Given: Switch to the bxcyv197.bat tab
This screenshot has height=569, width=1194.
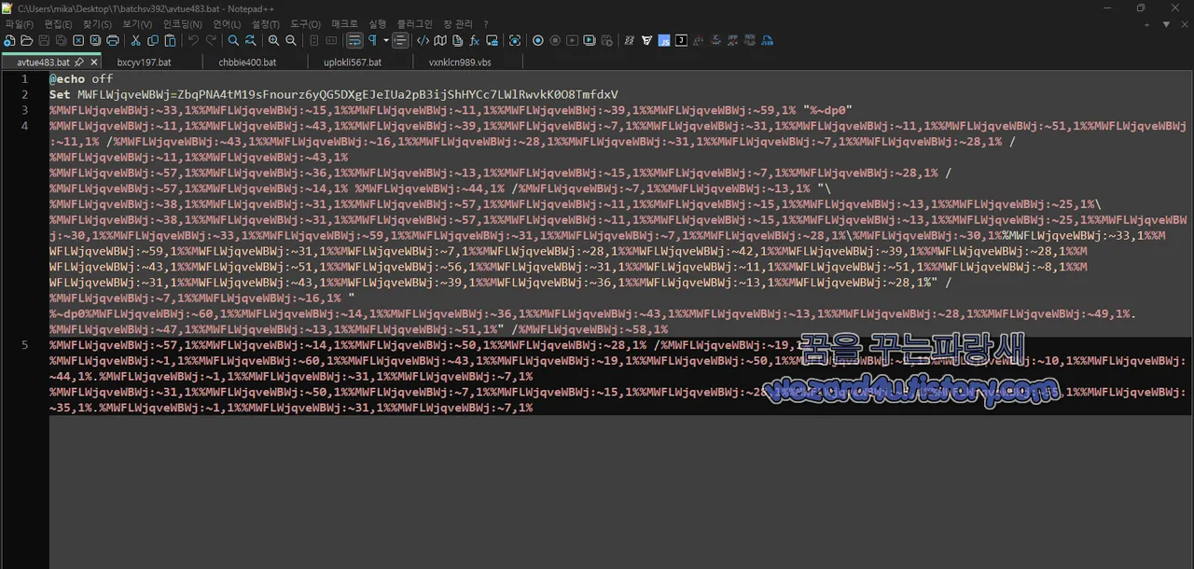Looking at the screenshot, I should 145,62.
